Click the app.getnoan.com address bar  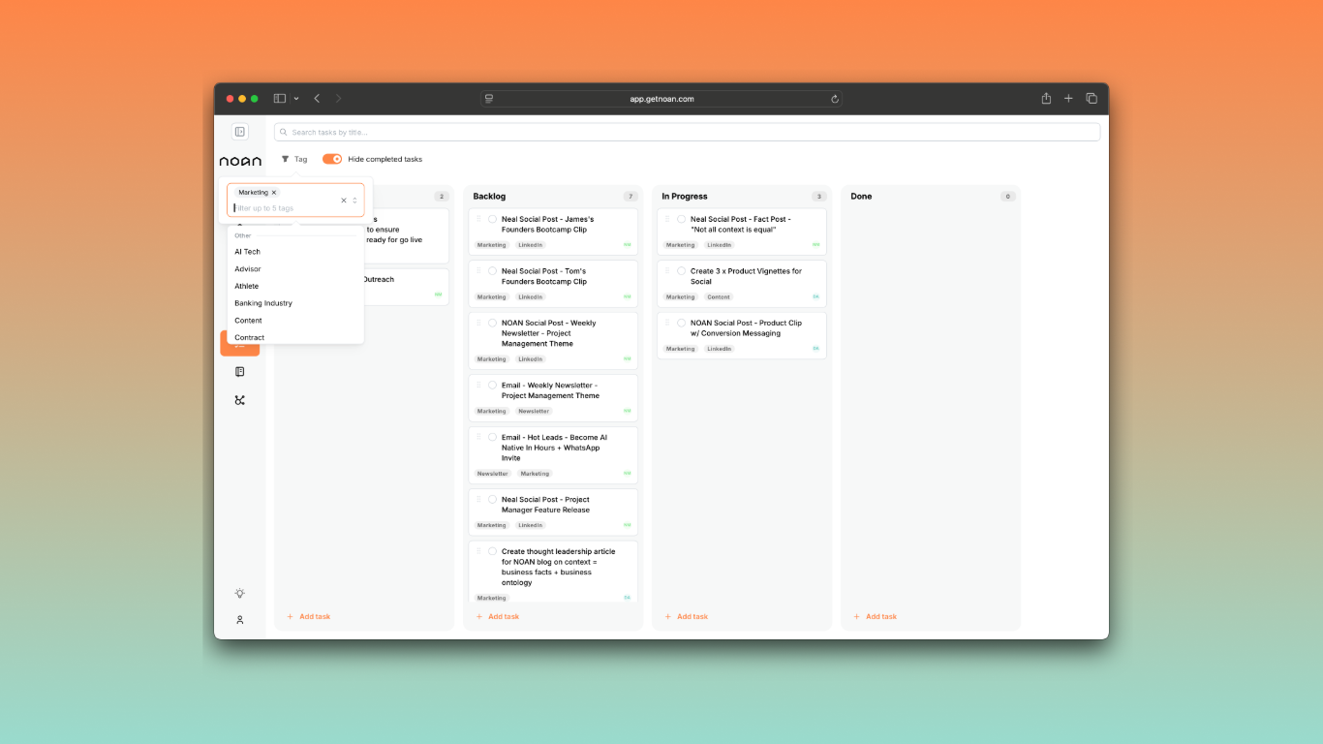coord(661,99)
